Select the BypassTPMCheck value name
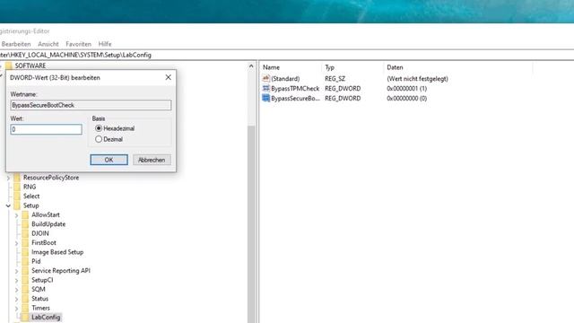This screenshot has height=323, width=574. point(295,88)
